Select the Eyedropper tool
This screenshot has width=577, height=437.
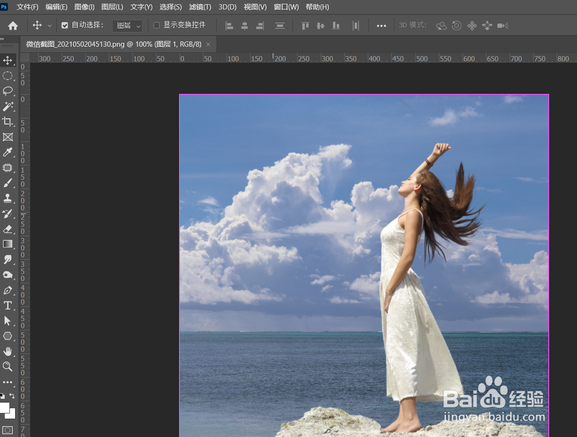point(8,152)
